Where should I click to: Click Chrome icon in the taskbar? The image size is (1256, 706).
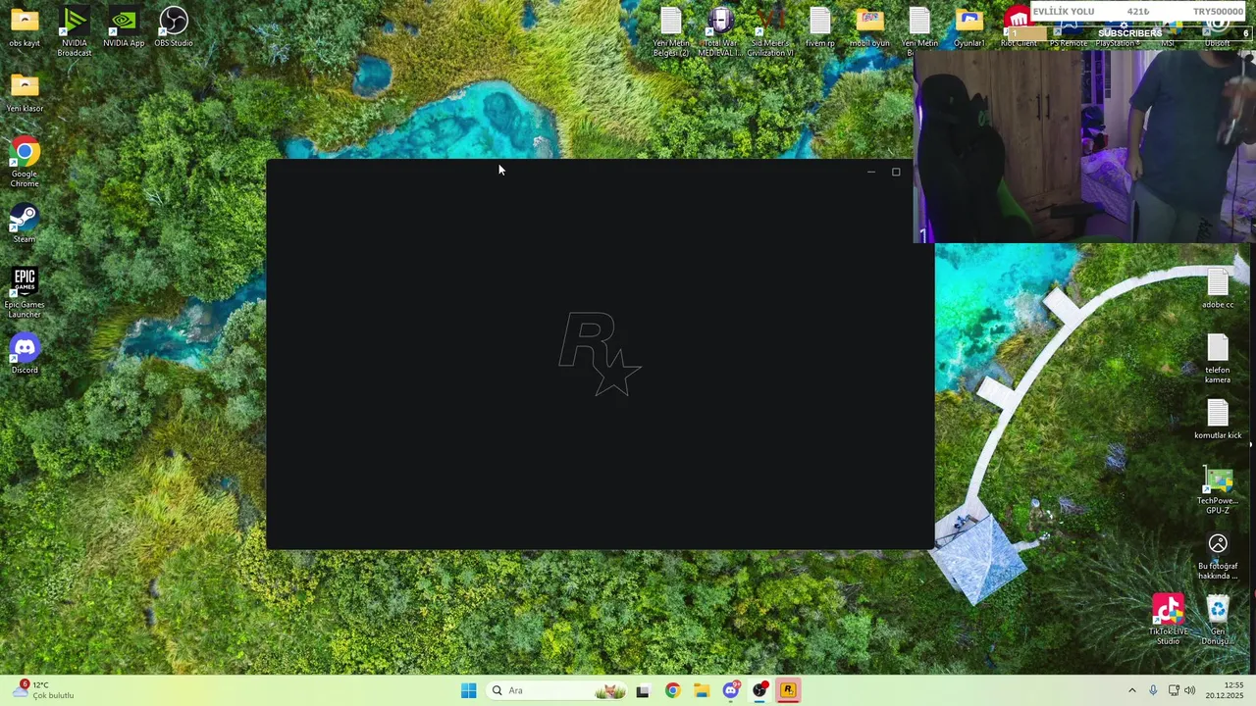tap(672, 690)
